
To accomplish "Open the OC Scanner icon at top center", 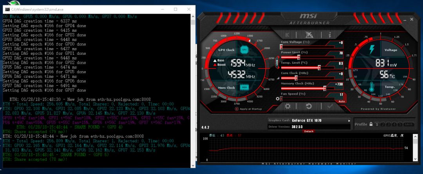I will [x=309, y=35].
